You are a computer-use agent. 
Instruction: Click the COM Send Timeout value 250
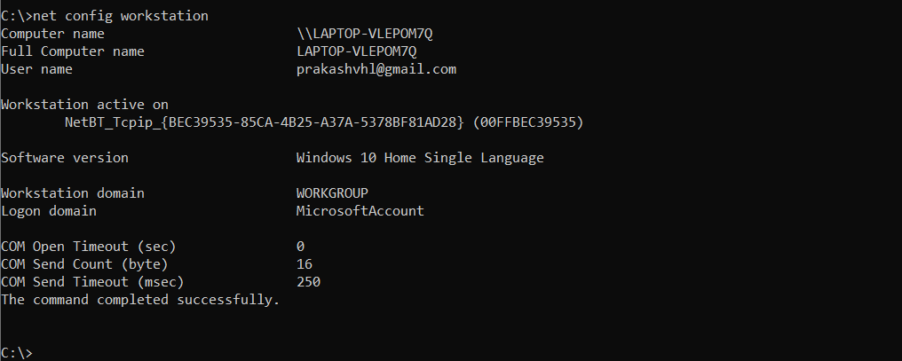tap(308, 282)
